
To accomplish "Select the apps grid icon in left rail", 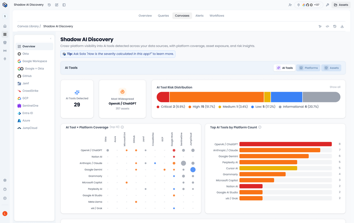I will [x=5, y=34].
